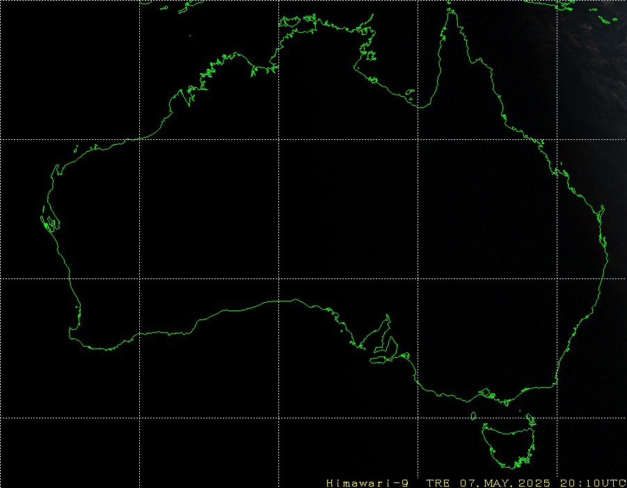
Task: Click the "TRE" product code text
Action: pos(438,483)
